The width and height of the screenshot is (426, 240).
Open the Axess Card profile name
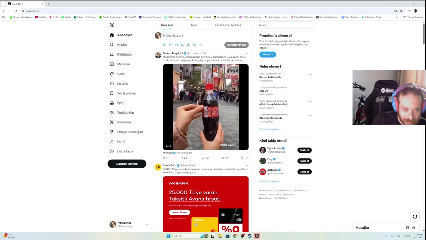click(x=169, y=165)
